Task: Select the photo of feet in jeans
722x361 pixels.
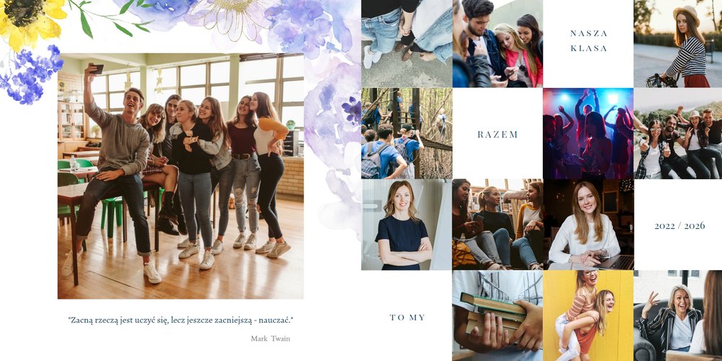Action: tap(406, 44)
